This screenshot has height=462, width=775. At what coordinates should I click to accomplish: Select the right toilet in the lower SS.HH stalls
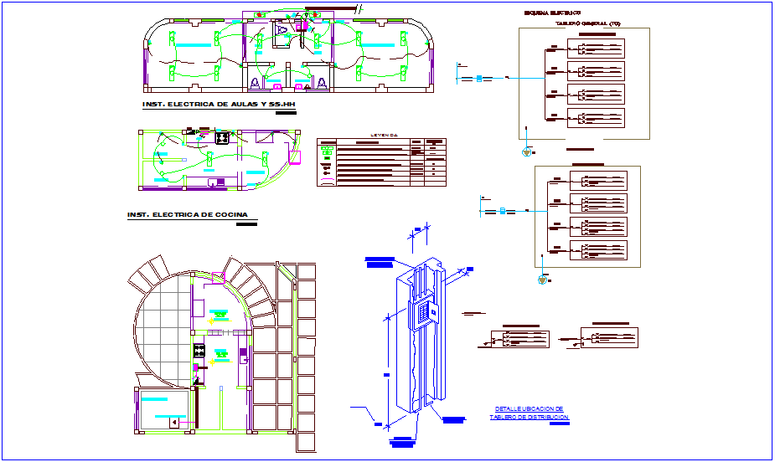pyautogui.click(x=320, y=83)
